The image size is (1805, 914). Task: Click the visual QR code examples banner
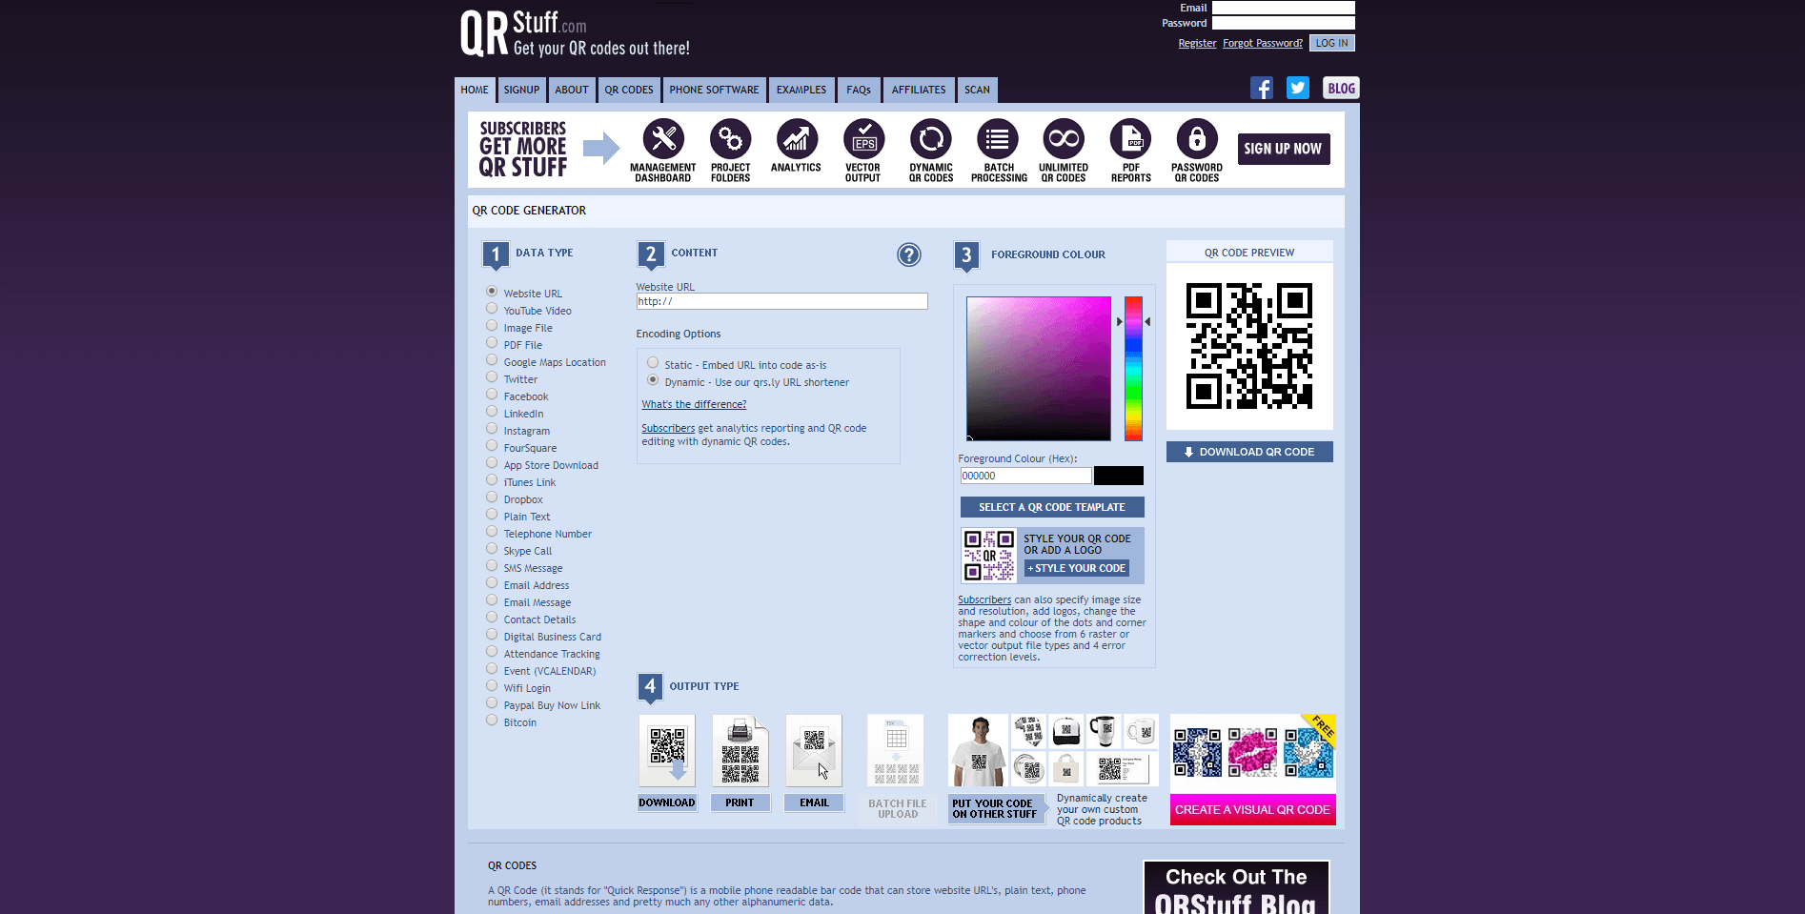(1253, 753)
